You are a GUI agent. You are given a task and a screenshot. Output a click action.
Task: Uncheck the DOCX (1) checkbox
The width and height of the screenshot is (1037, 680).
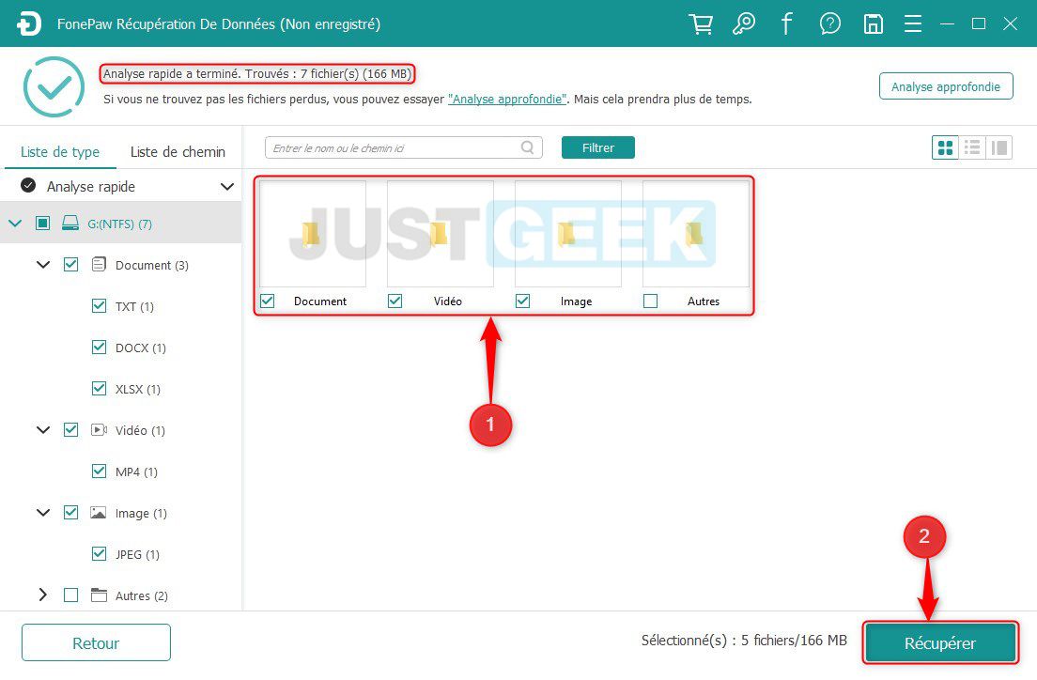click(99, 348)
